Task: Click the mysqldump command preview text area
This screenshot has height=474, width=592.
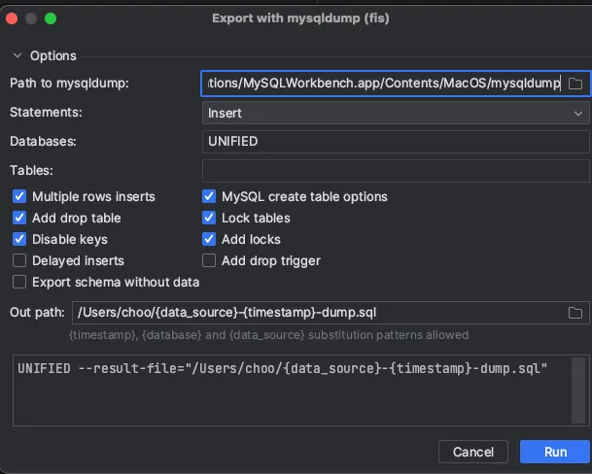Action: point(292,389)
